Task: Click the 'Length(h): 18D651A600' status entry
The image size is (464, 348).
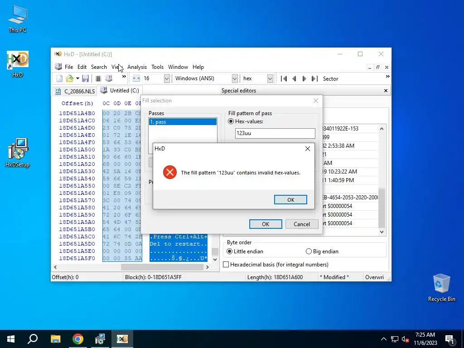Action: tap(275, 277)
